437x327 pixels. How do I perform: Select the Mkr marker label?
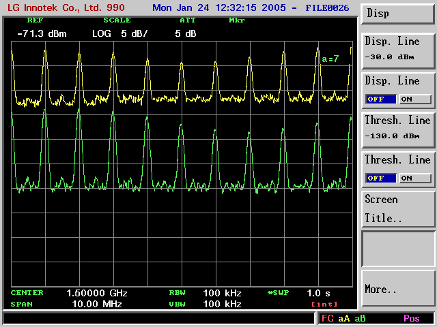(x=237, y=20)
